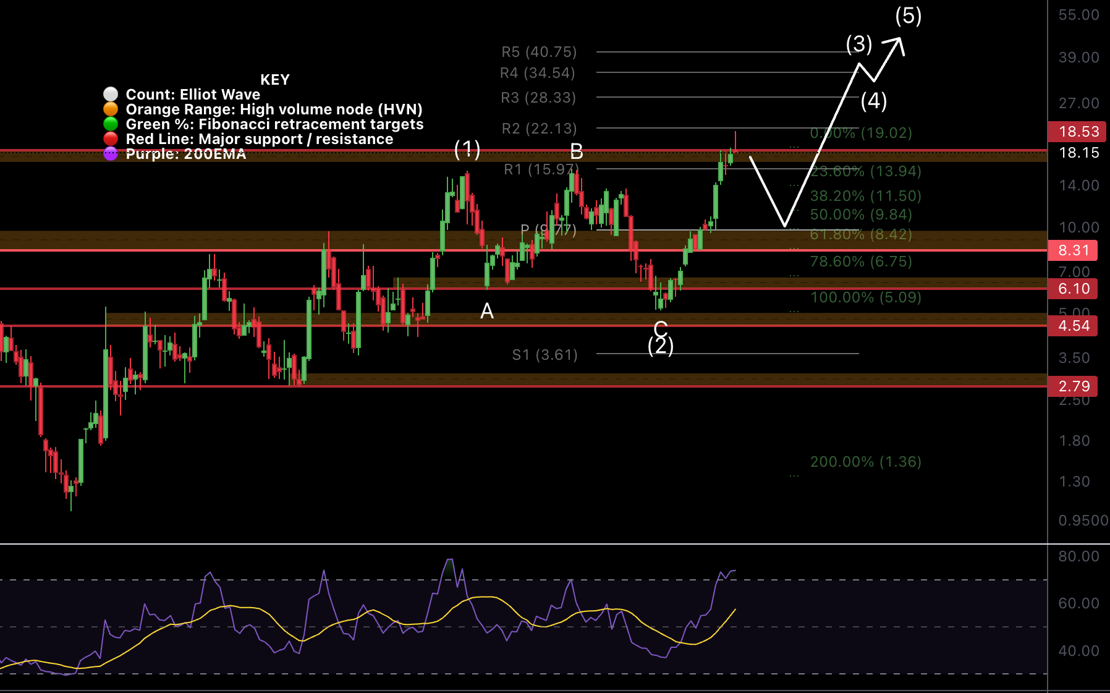Viewport: 1110px width, 693px height.
Task: Click the 27.00 price axis label
Action: 1079,103
